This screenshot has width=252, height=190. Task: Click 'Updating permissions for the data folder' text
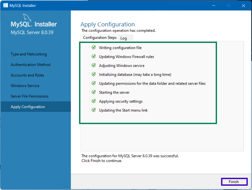[x=152, y=83]
